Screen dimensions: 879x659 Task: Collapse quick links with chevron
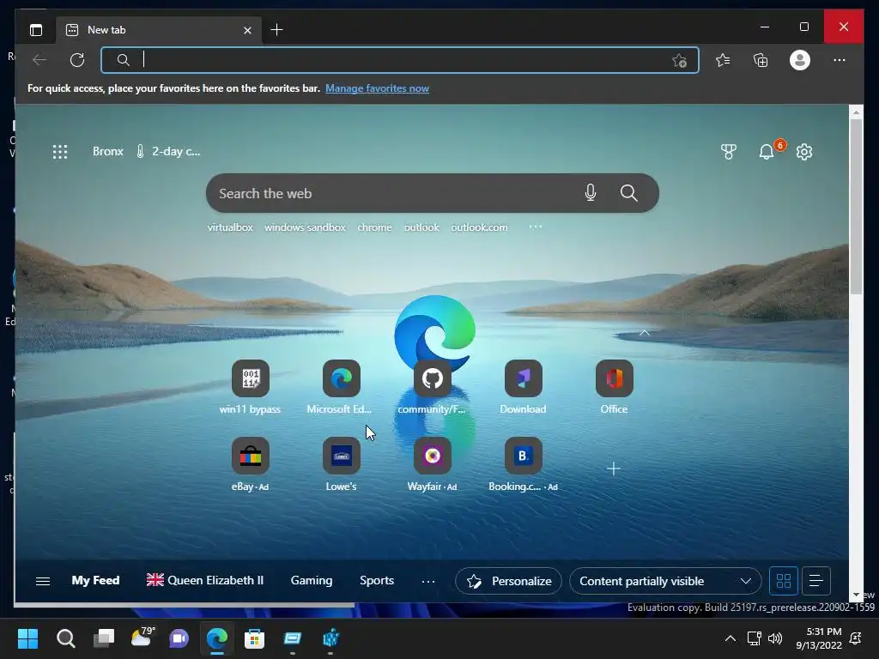(x=645, y=333)
